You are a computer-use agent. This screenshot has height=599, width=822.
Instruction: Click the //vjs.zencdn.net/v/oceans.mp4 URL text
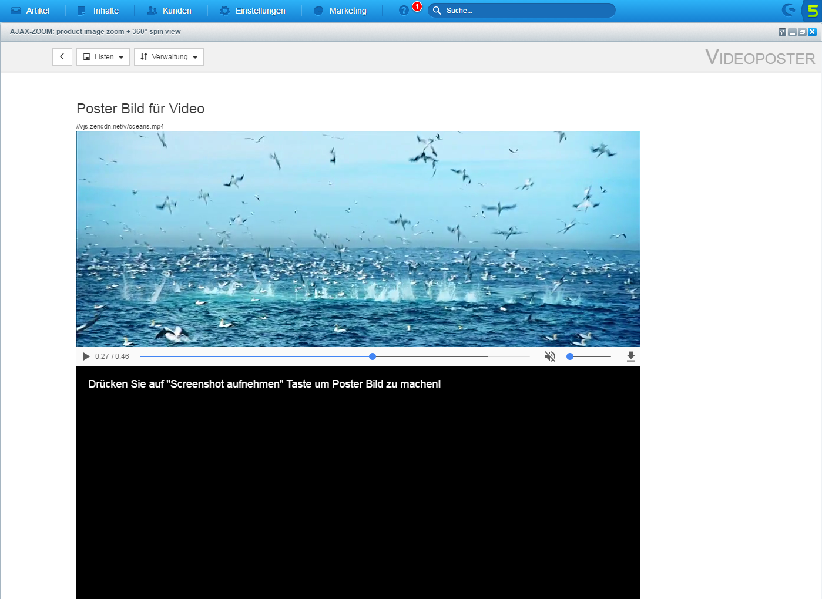point(120,126)
